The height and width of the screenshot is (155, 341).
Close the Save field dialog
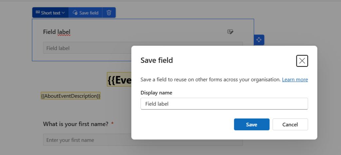[x=302, y=61]
